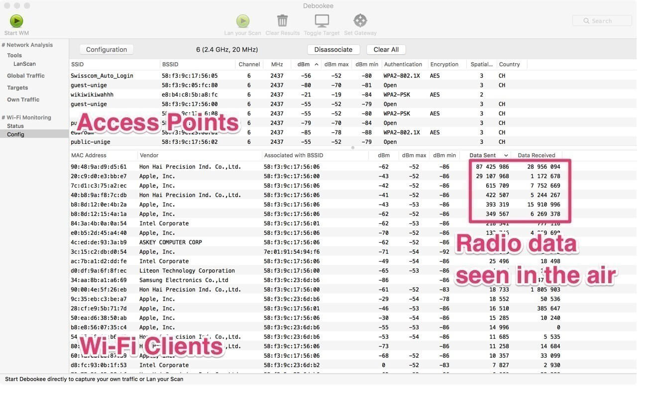Screen dimensions: 657x405
Task: Click the Lan your Scan toolbar icon
Action: coord(242,21)
